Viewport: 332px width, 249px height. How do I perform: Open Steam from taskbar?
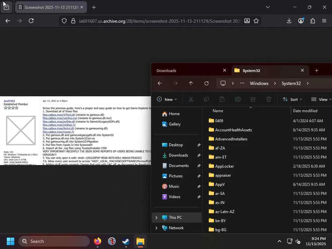tap(126, 241)
